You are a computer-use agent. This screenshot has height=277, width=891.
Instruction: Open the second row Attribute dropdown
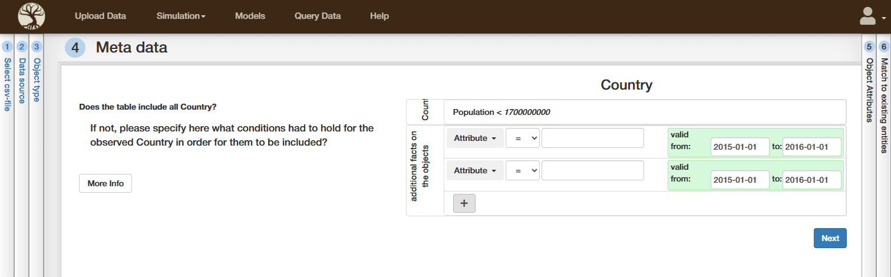[x=474, y=170]
